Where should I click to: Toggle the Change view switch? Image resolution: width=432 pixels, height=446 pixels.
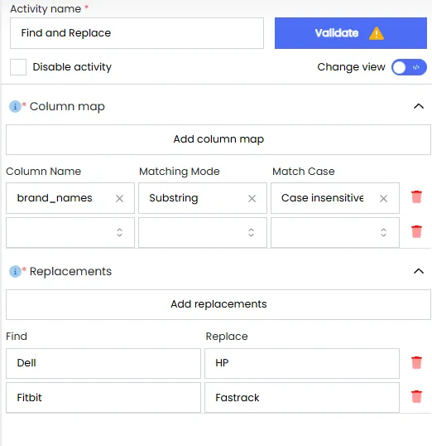(x=409, y=67)
